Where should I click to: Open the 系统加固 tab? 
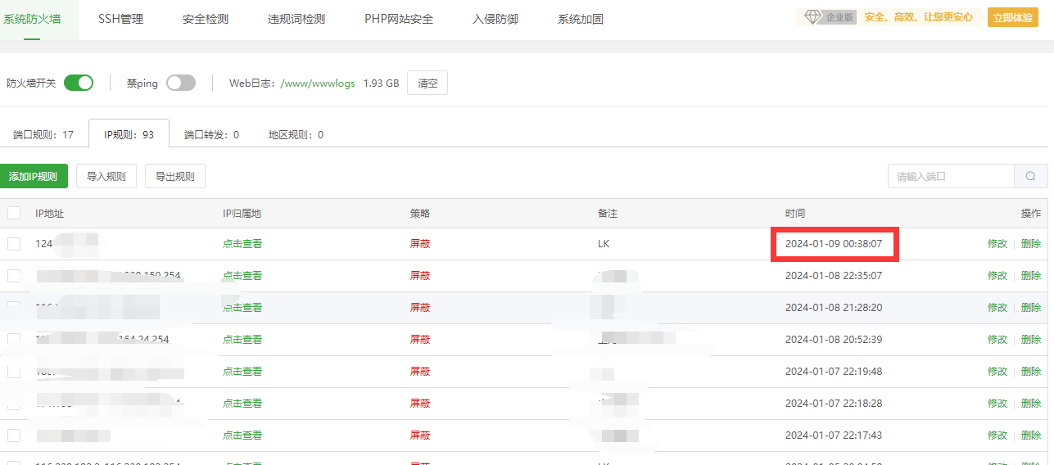point(581,19)
